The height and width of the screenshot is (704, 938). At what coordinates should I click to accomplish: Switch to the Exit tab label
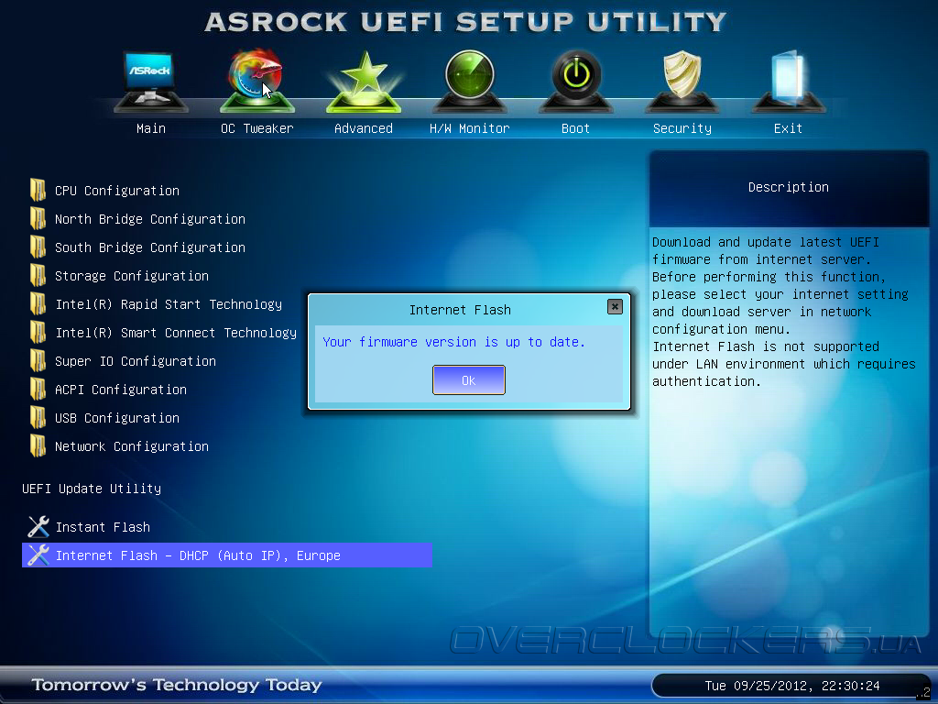(x=789, y=128)
